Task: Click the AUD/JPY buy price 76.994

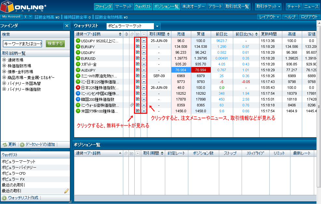Action: pos(201,70)
